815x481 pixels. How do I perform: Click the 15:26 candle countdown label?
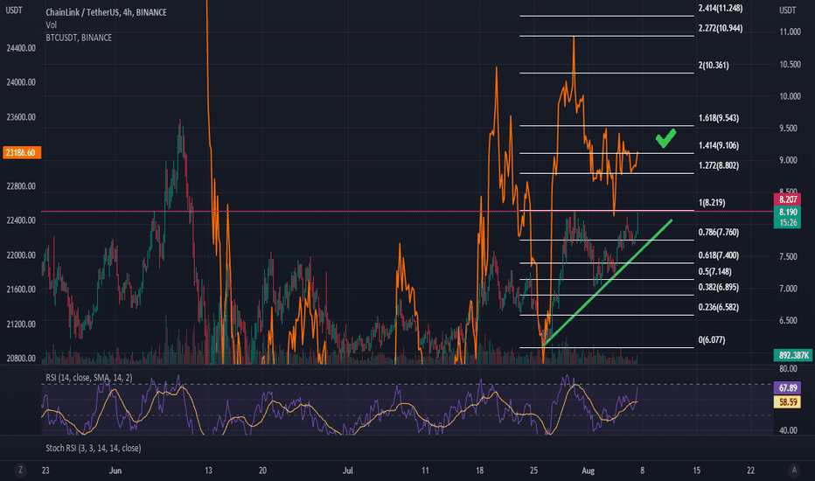pyautogui.click(x=787, y=222)
